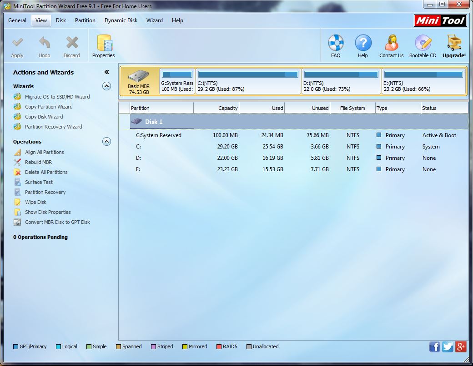Click the Align All Partitions icon
This screenshot has width=473, height=366.
(17, 152)
